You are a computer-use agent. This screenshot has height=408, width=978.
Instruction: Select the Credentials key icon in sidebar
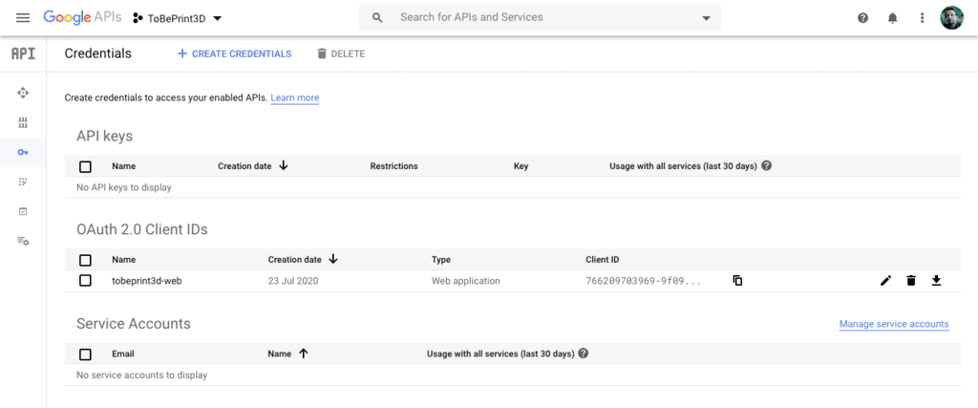(x=23, y=152)
